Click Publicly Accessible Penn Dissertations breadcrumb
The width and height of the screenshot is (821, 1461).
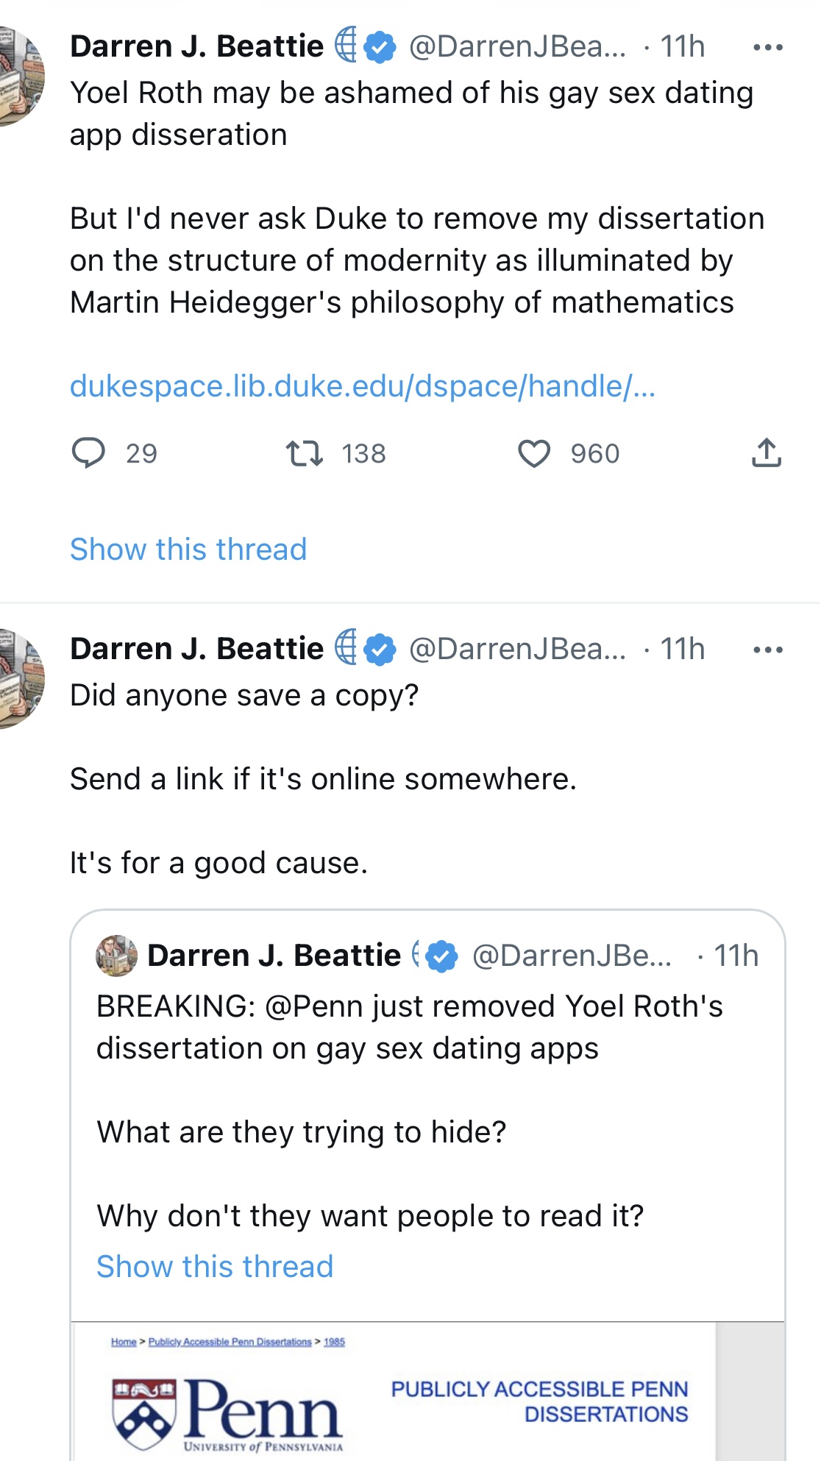[x=230, y=1342]
